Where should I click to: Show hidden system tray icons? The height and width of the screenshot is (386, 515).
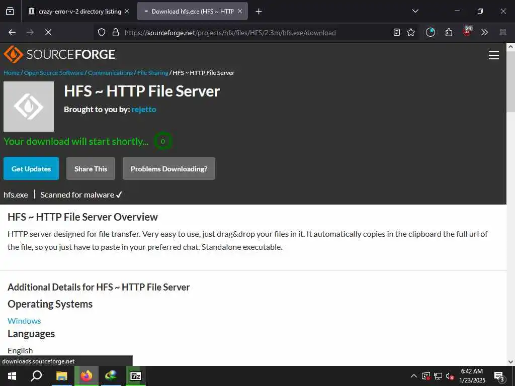point(414,376)
